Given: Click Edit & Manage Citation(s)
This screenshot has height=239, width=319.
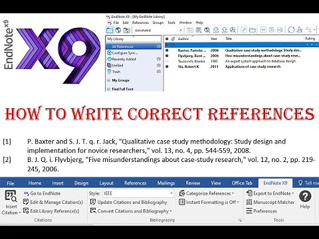Looking at the screenshot, I should pyautogui.click(x=53, y=202).
